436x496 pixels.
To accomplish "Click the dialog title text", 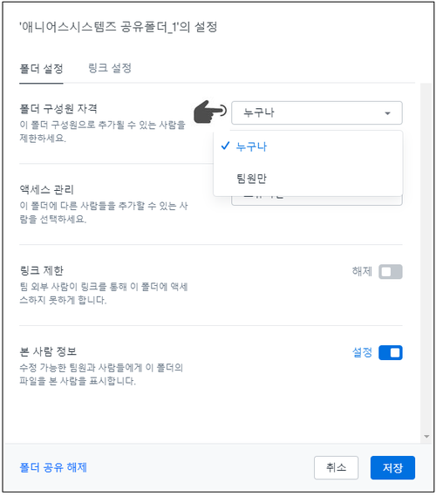I will 118,27.
